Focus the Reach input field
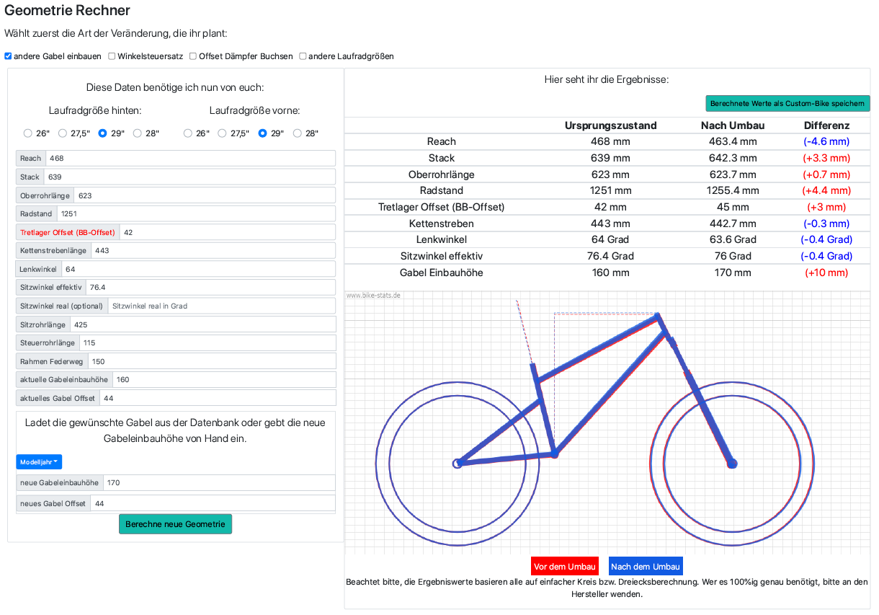Viewport: 879px width, 615px height. [x=190, y=159]
